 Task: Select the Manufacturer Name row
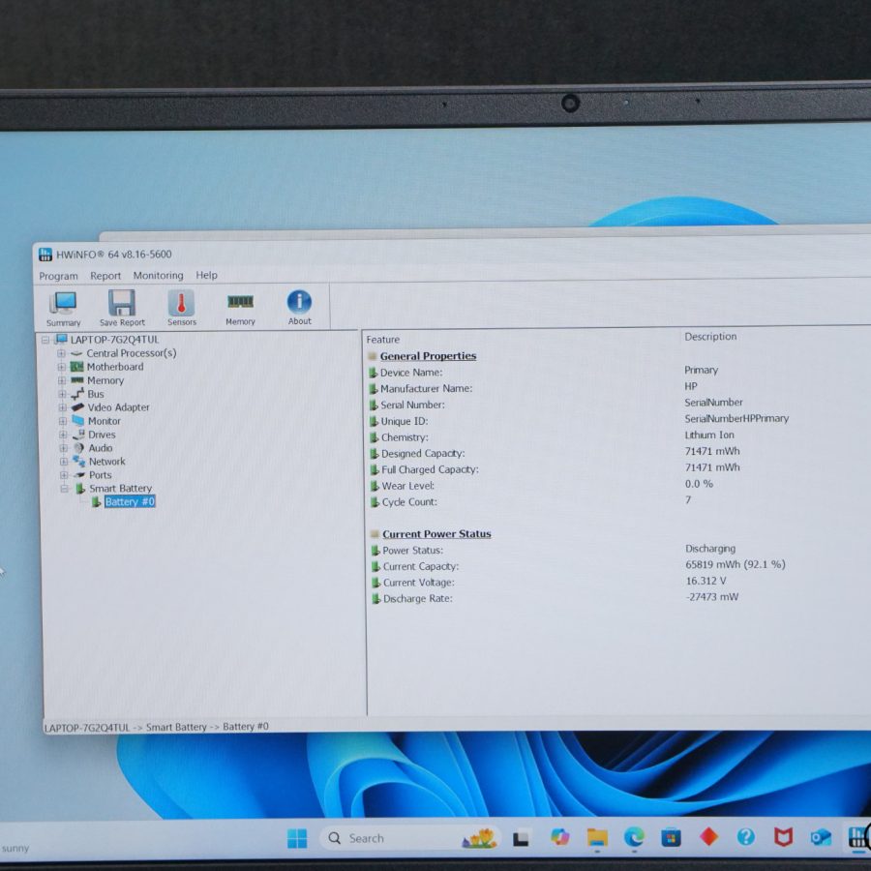(x=616, y=388)
